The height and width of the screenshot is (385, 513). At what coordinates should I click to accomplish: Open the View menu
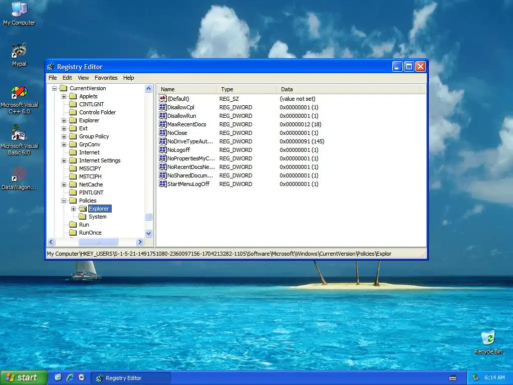pyautogui.click(x=83, y=78)
